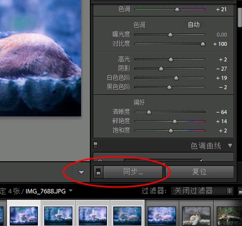Screen dimensions: 242x226
Task: Select the fourth selected filmstrip thumbnail
Action: [x=127, y=216]
